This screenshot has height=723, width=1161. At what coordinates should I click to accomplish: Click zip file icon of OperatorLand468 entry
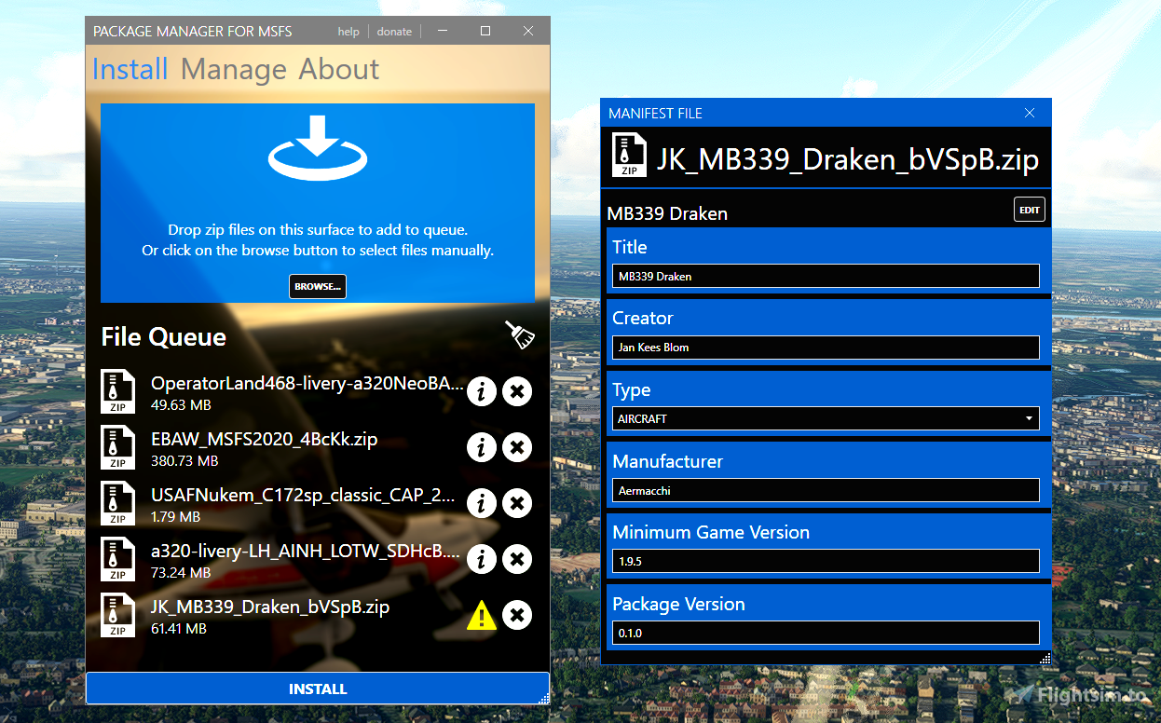pos(118,392)
